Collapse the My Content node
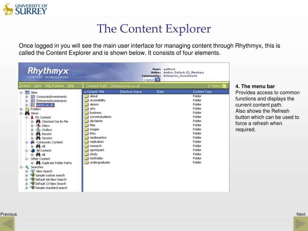Viewport: 308px width, 231px height. [x=26, y=117]
